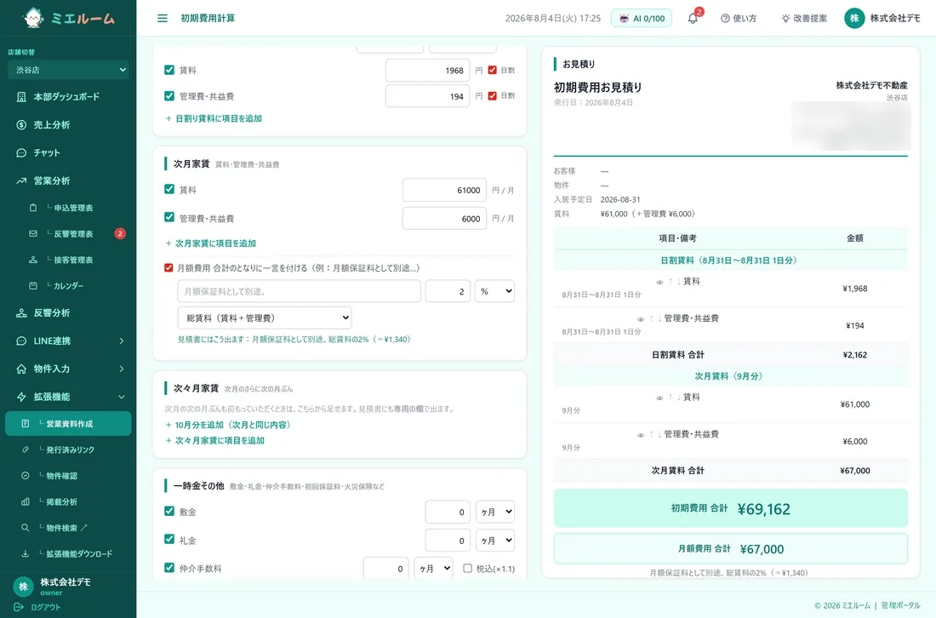Click 次月家賃に項目を追加 link
Screen dimensions: 936x618
point(211,243)
